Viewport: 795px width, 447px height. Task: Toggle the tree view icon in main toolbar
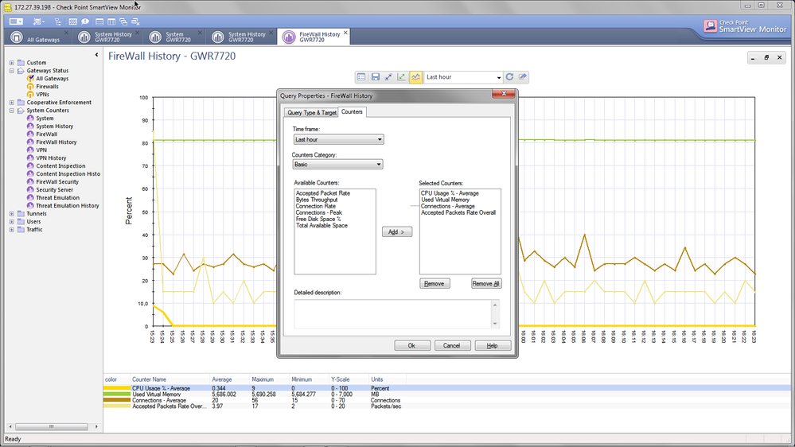point(58,21)
